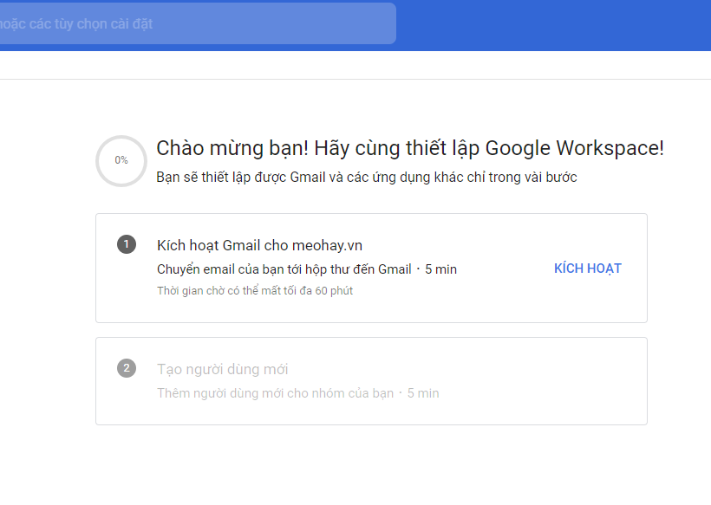Image resolution: width=711 pixels, height=505 pixels.
Task: Click the '5 min' label in step 1
Action: 440,269
